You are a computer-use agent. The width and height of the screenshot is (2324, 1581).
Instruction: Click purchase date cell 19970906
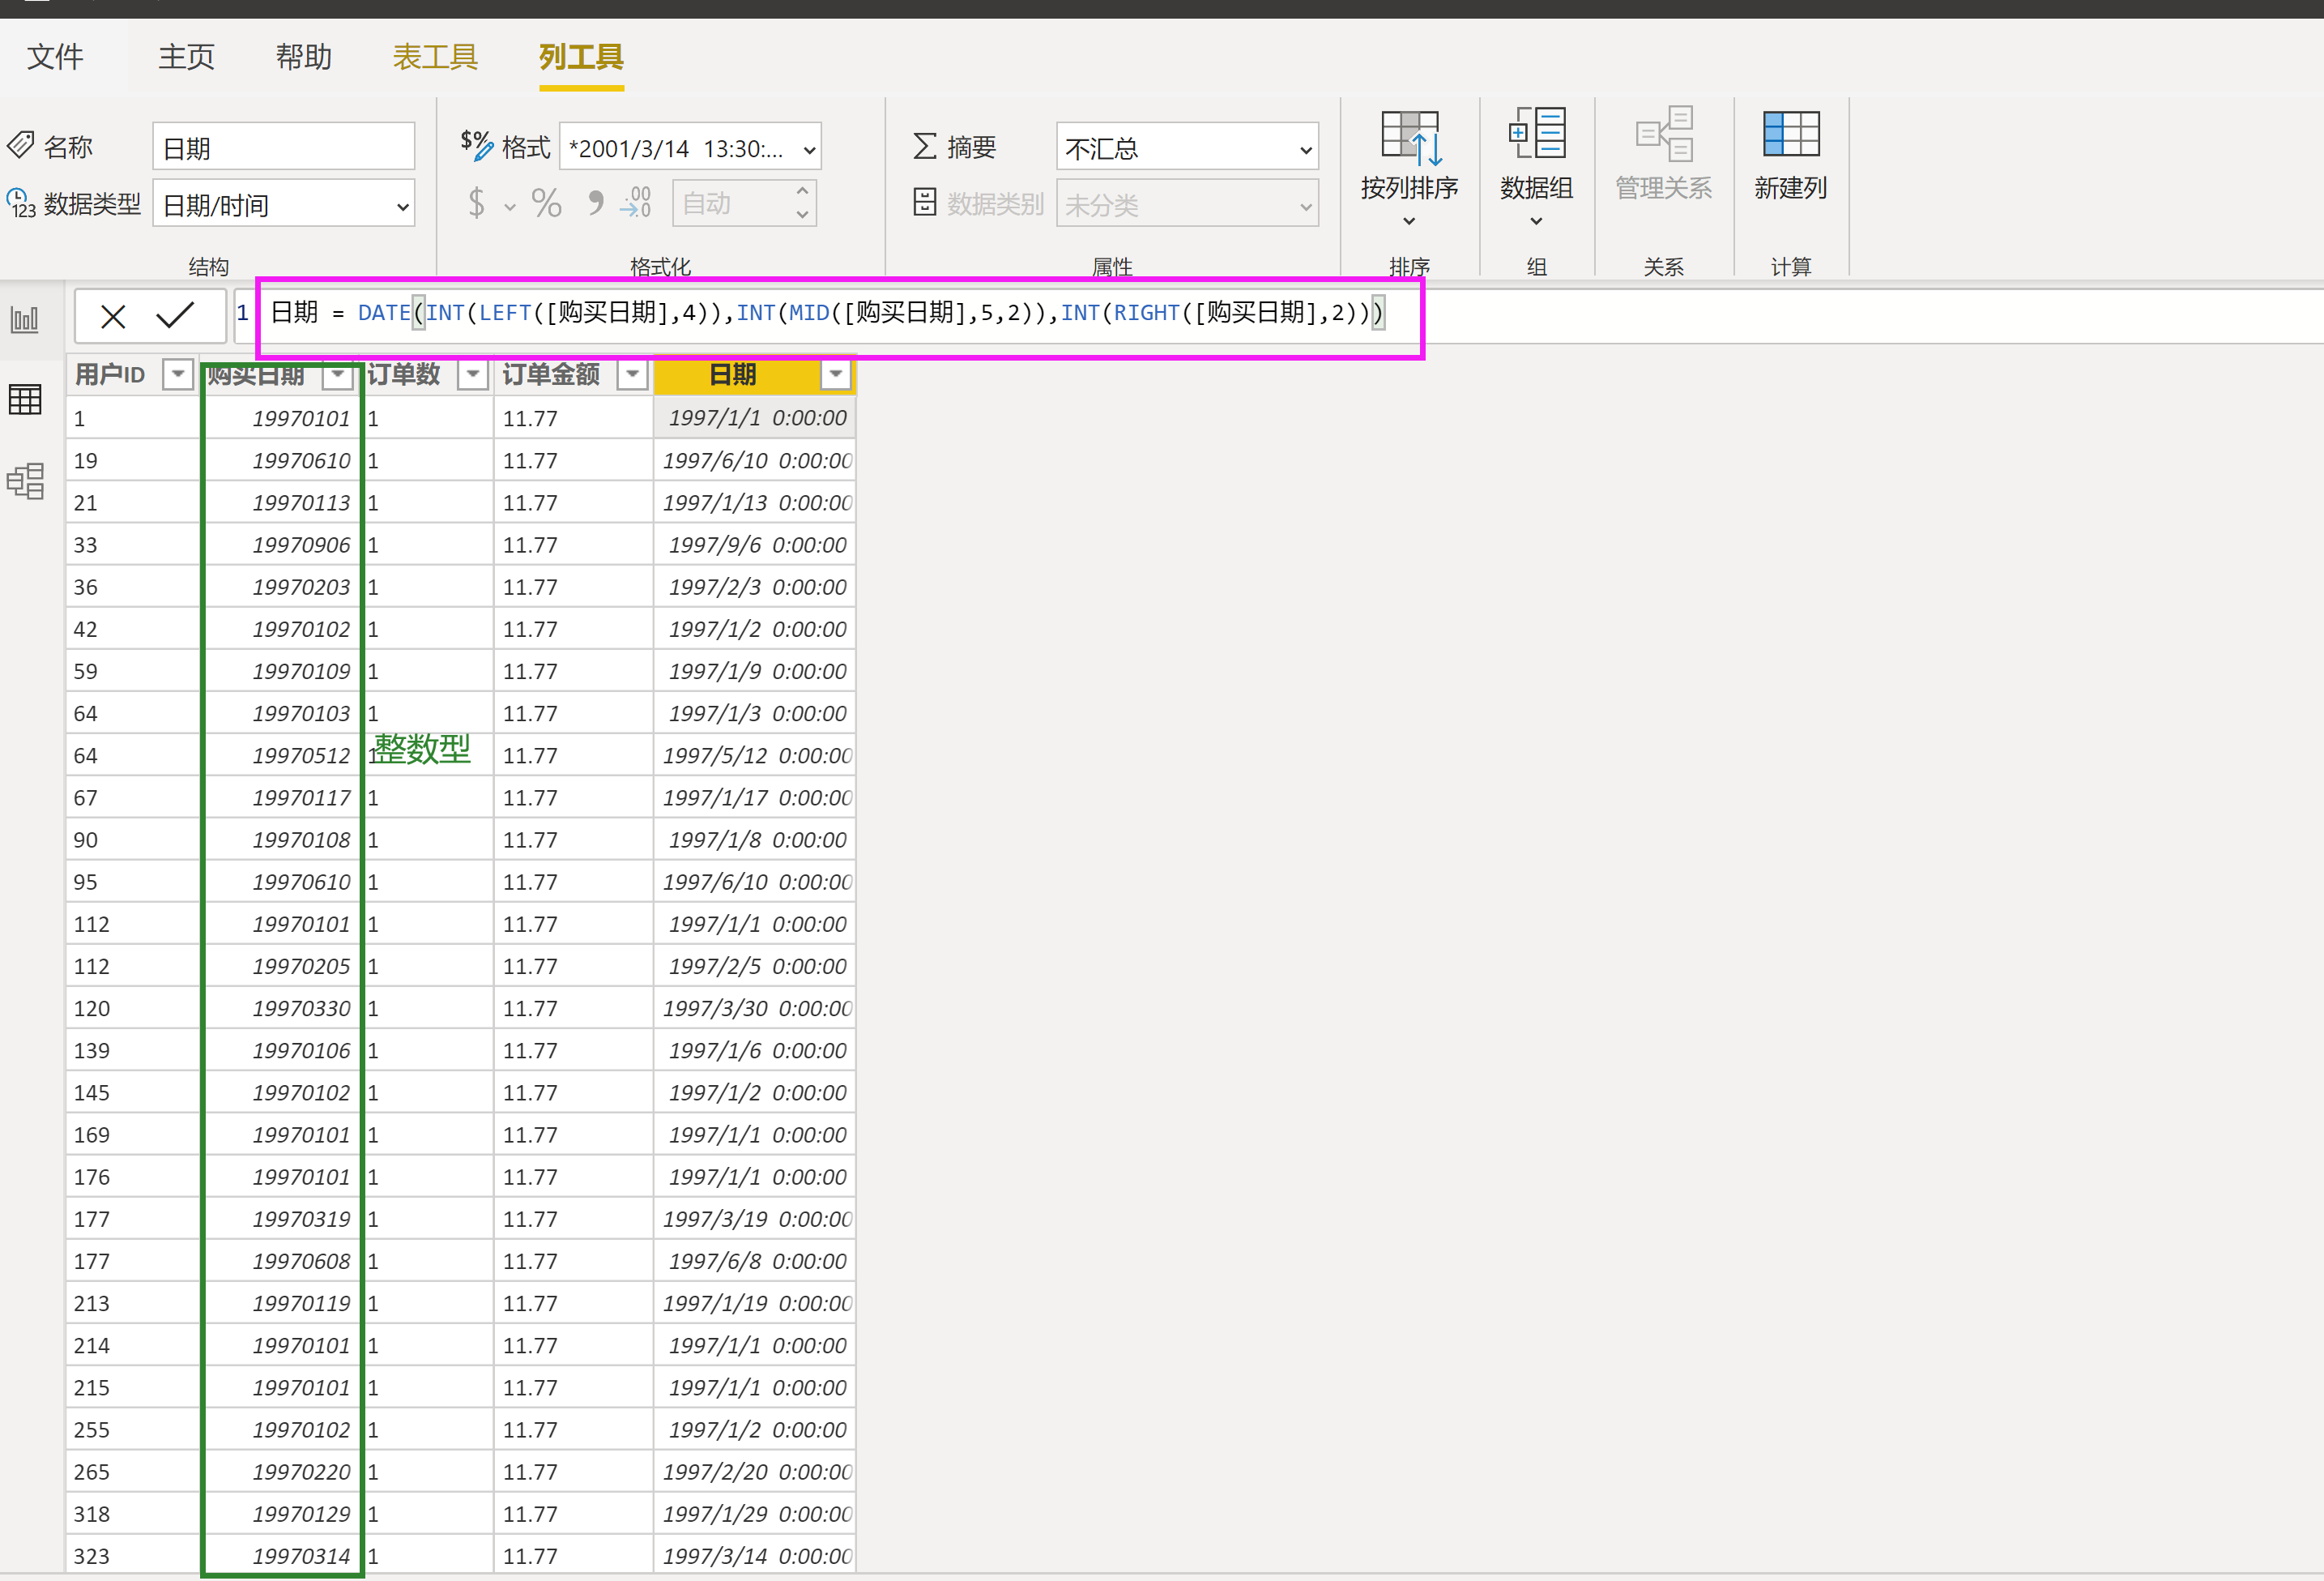[282, 545]
